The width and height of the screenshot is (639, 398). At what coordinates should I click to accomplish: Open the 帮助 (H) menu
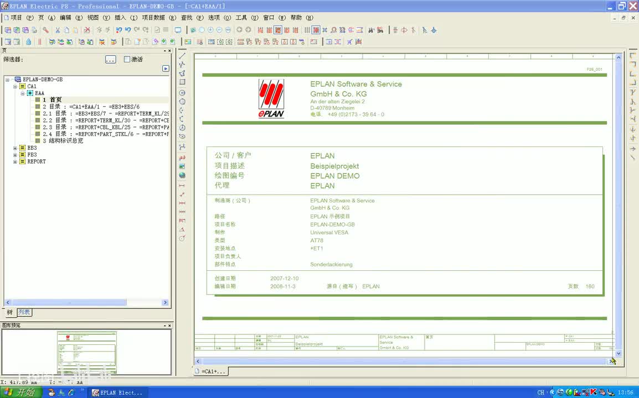coord(302,18)
